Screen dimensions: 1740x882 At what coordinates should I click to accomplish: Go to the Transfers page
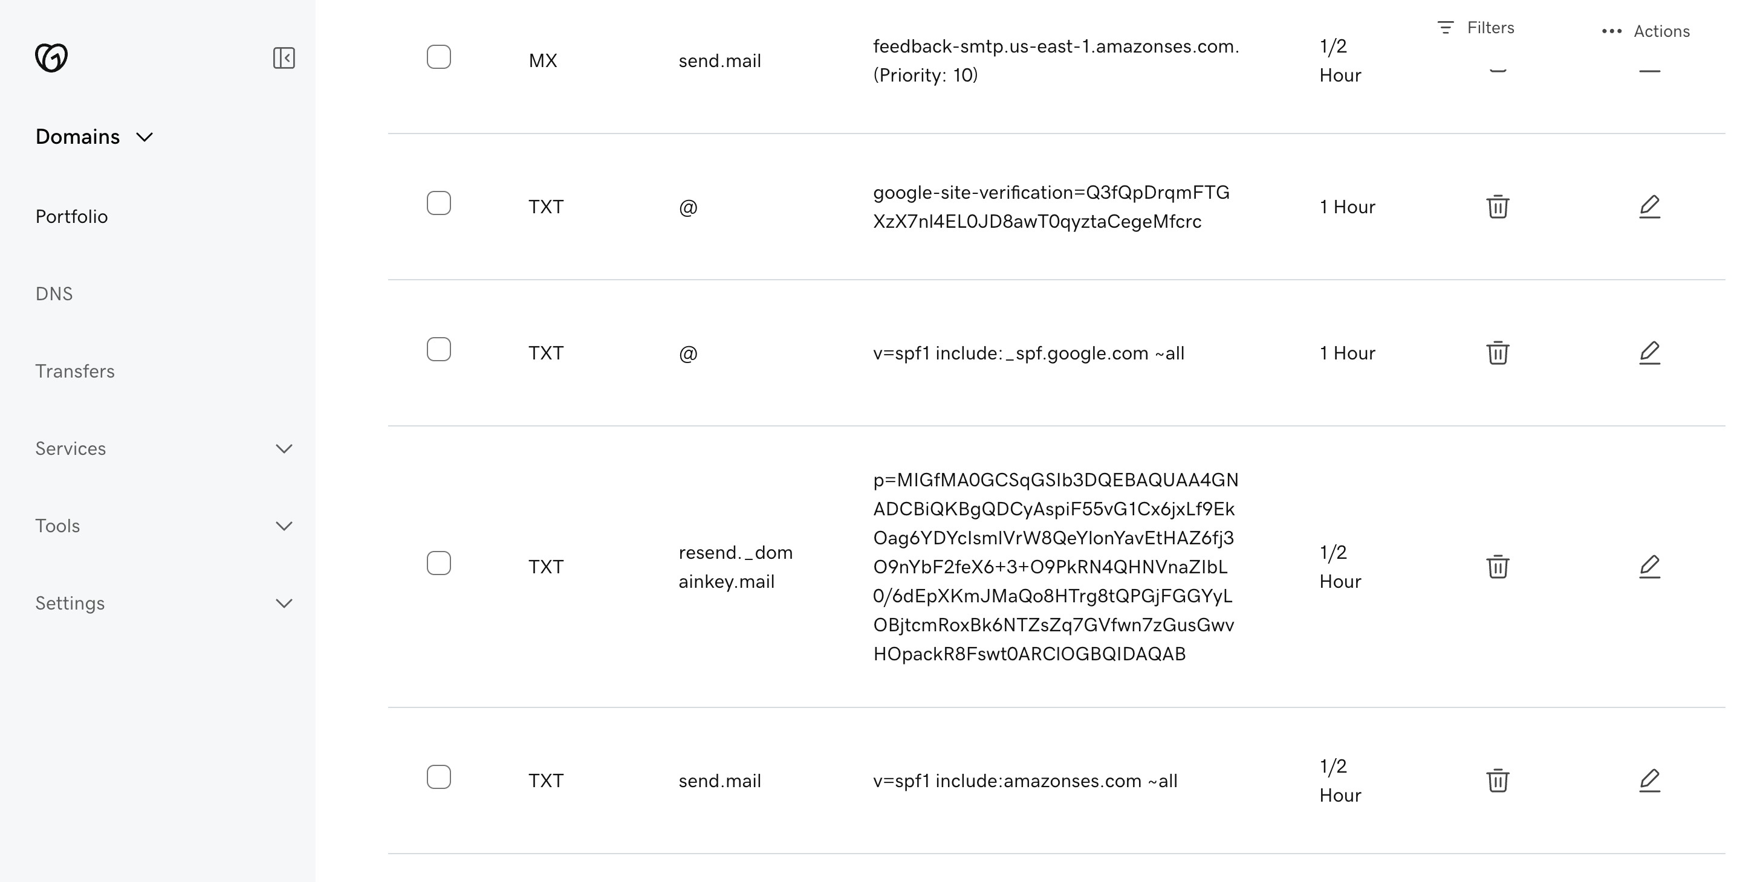tap(75, 371)
